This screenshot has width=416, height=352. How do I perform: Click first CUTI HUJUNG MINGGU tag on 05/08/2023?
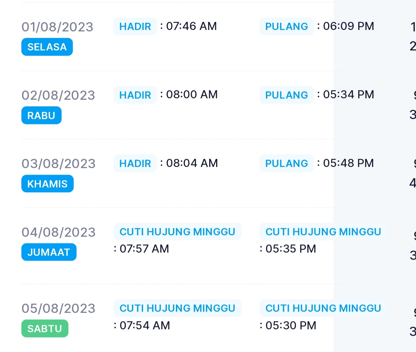(x=177, y=308)
